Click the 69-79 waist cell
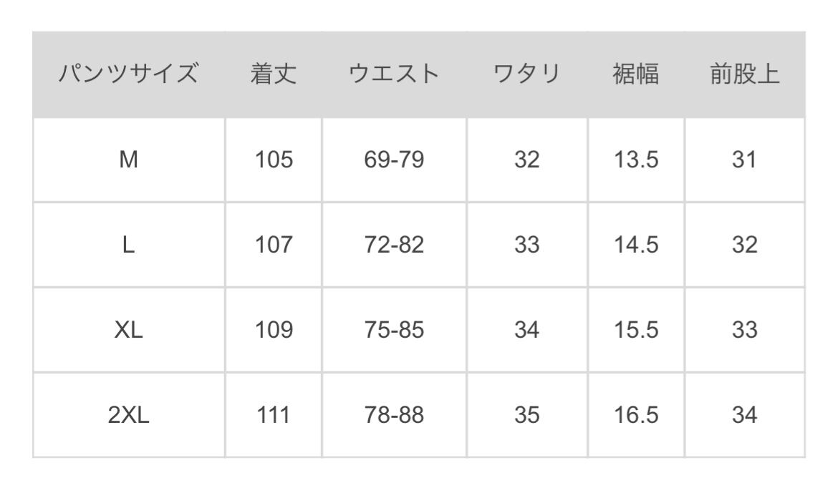Image resolution: width=838 pixels, height=483 pixels. (394, 160)
